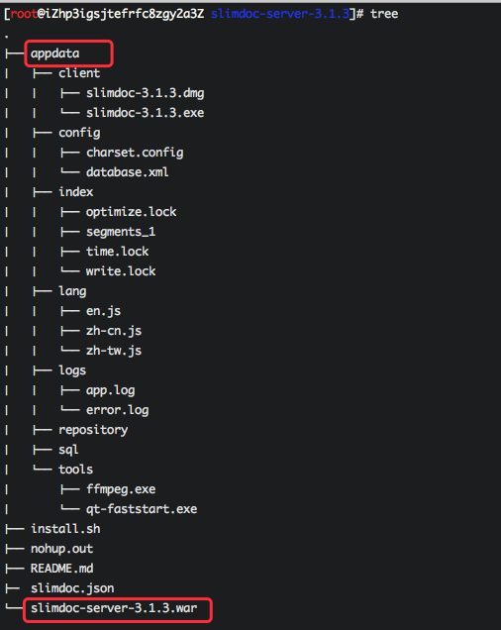Select the qt-faststart.exe file
The width and height of the screenshot is (501, 630).
click(142, 509)
